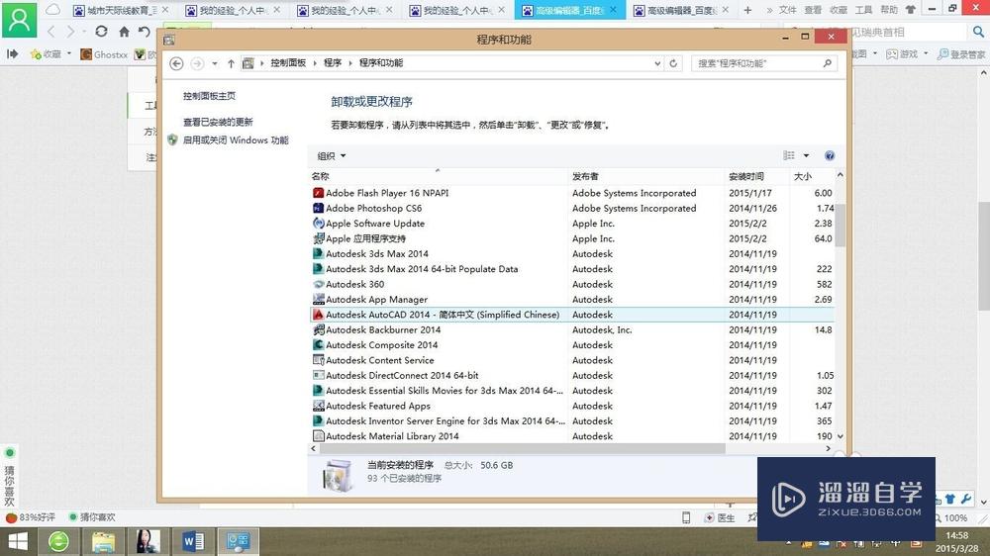
Task: Open the 查看 browser menu
Action: 813,10
